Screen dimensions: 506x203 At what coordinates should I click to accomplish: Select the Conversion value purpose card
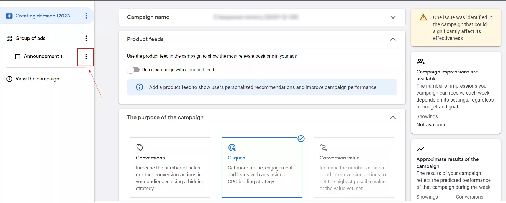(354, 168)
